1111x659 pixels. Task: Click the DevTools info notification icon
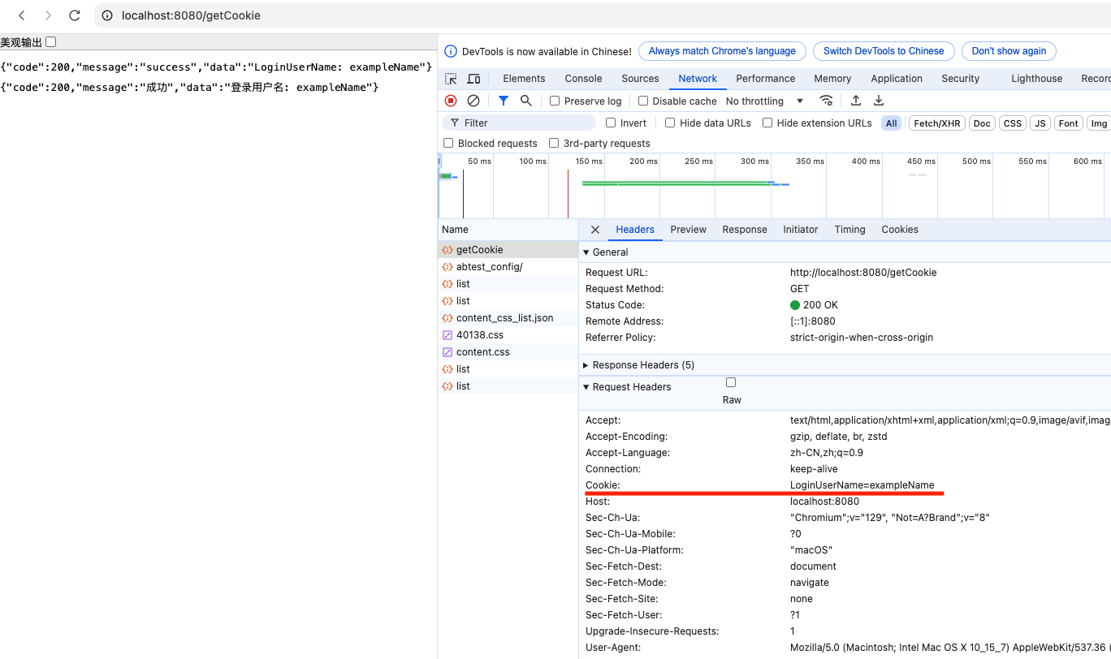[x=451, y=51]
